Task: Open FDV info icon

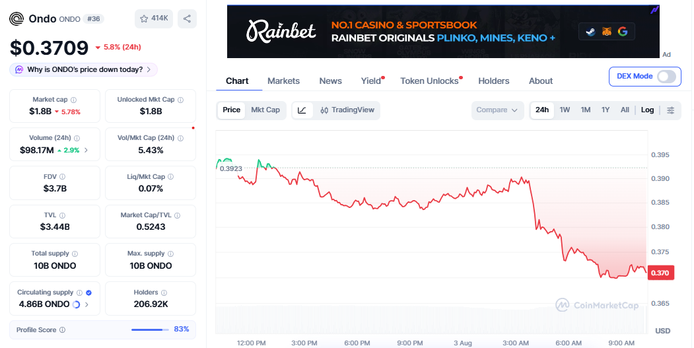Action: coord(63,177)
